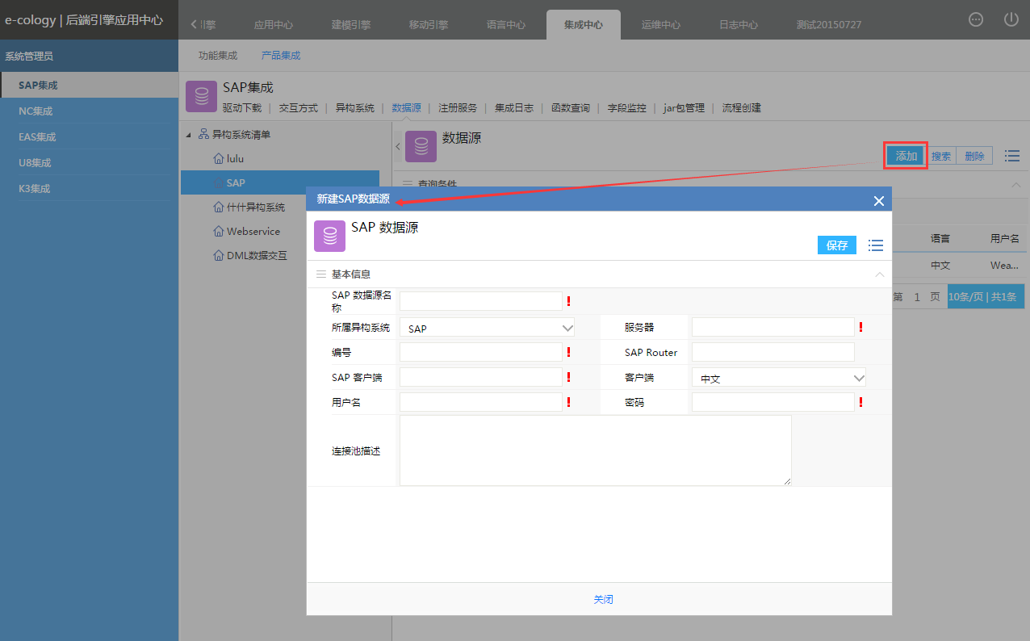Click the 数据源 purple database icon
Screen dimensions: 1030x641
421,146
